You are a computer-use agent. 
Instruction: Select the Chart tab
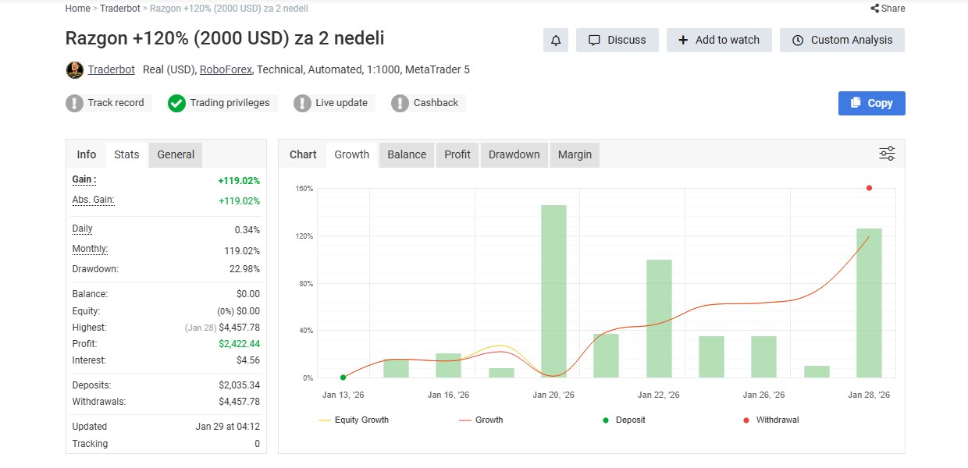303,154
